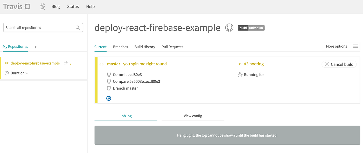Focus the Search all repositories field

(x=39, y=28)
